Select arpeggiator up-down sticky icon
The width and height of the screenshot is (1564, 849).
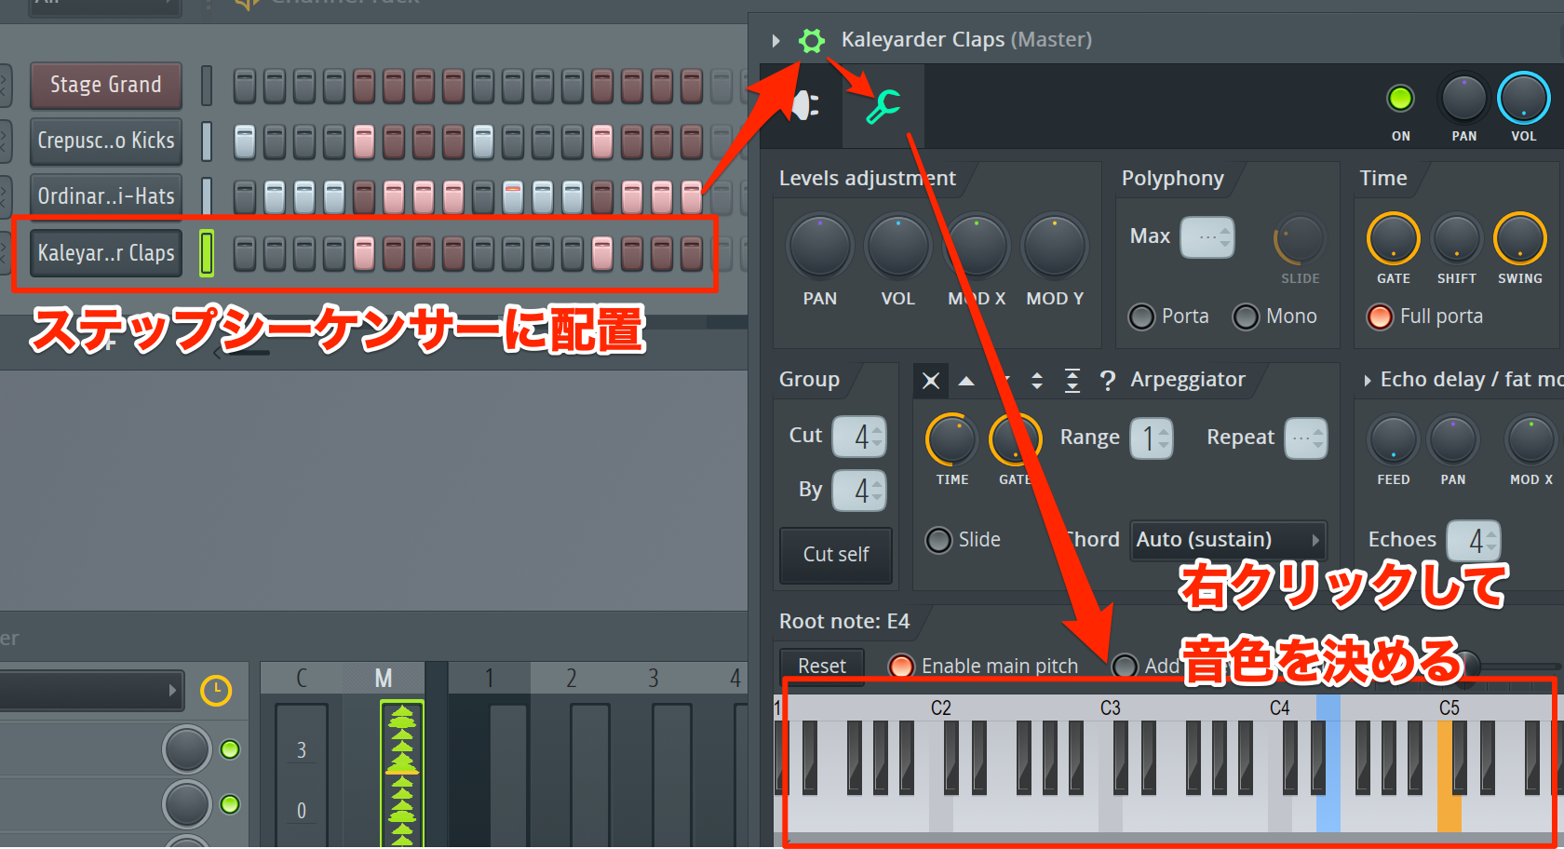pos(1072,381)
